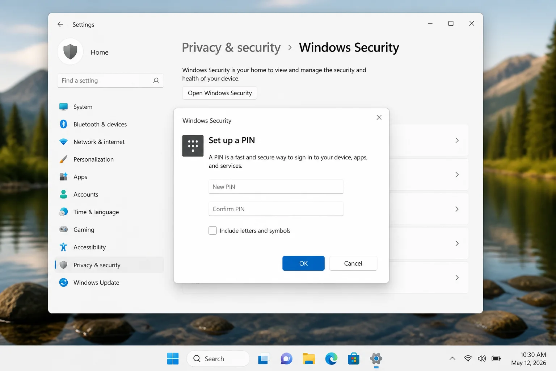Click the taskbar Search box
This screenshot has height=371, width=556.
pyautogui.click(x=218, y=359)
